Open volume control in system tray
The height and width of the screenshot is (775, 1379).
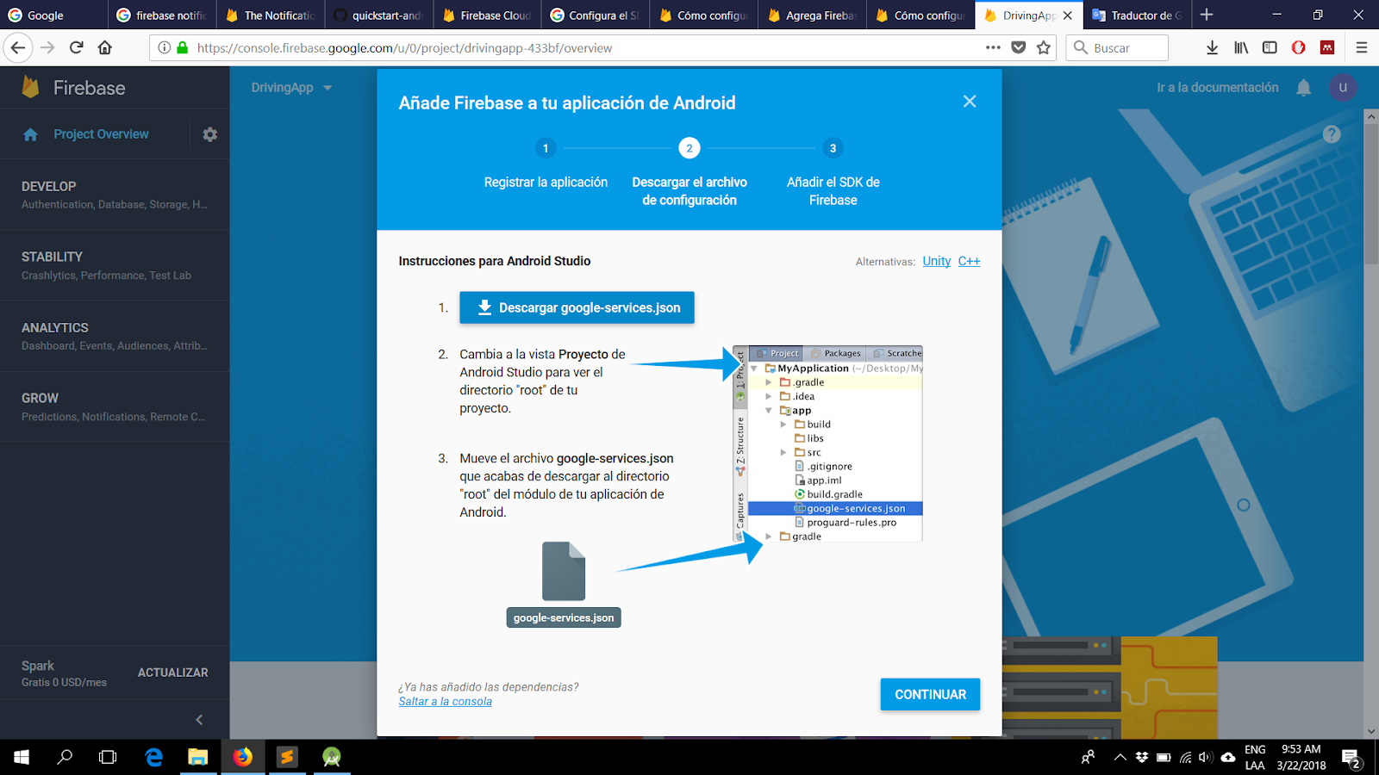pos(1205,758)
